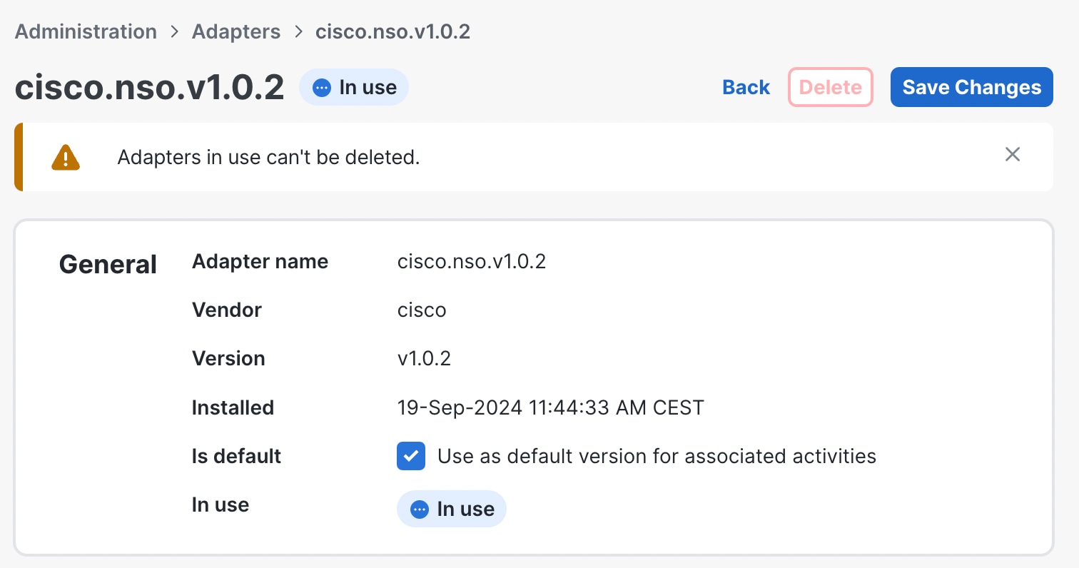Click the In use badge in General section

point(452,509)
